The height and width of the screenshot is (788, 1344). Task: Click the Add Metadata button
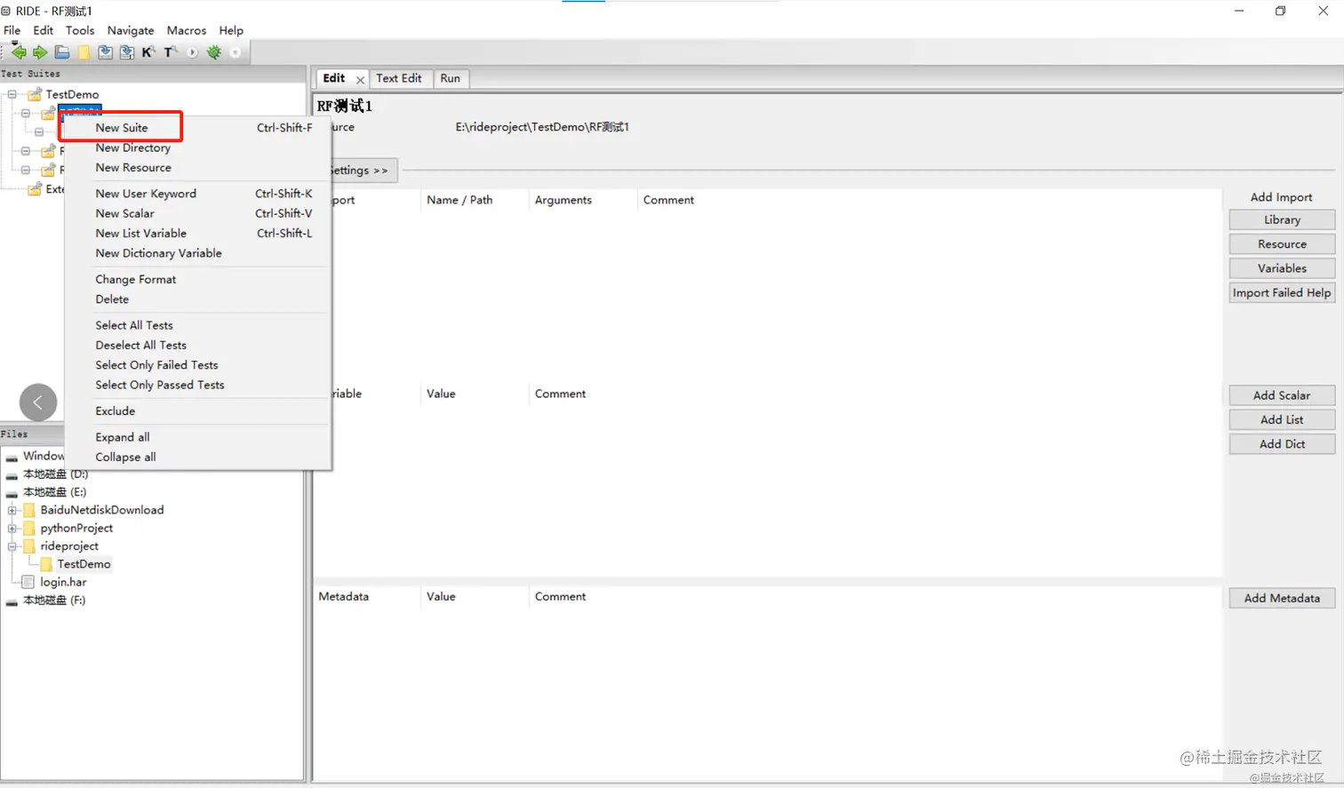pos(1282,598)
